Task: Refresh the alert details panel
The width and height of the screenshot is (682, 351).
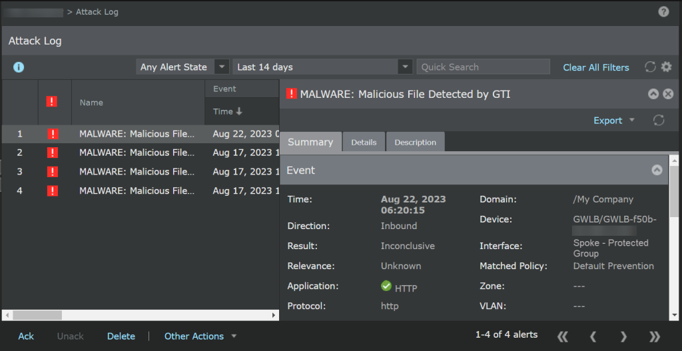Action: tap(659, 121)
